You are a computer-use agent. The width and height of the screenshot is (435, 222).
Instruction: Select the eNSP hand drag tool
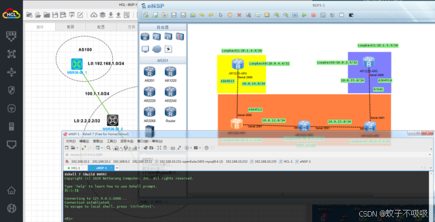point(230,15)
